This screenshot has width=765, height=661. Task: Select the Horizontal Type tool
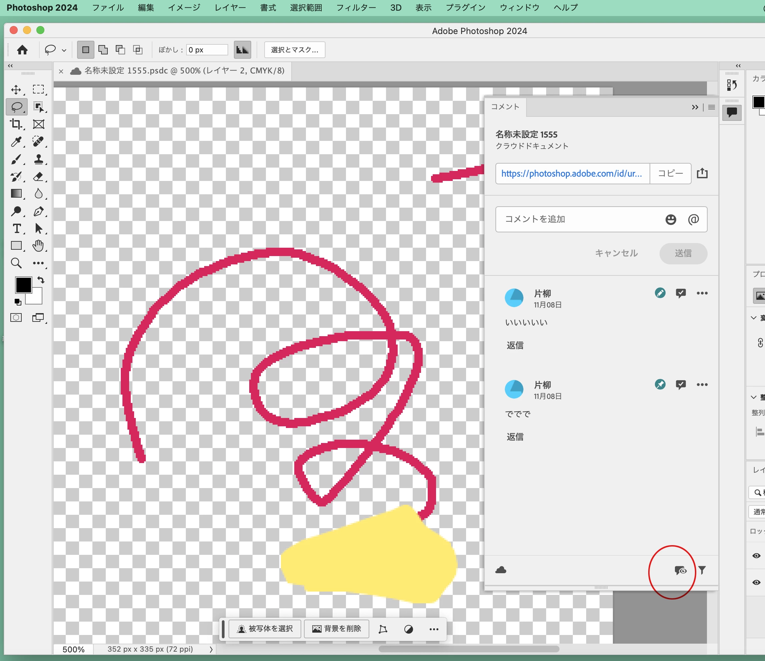(17, 229)
